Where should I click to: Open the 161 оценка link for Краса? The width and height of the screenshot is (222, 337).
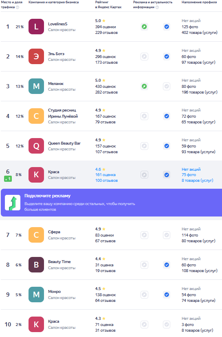[x=106, y=175]
